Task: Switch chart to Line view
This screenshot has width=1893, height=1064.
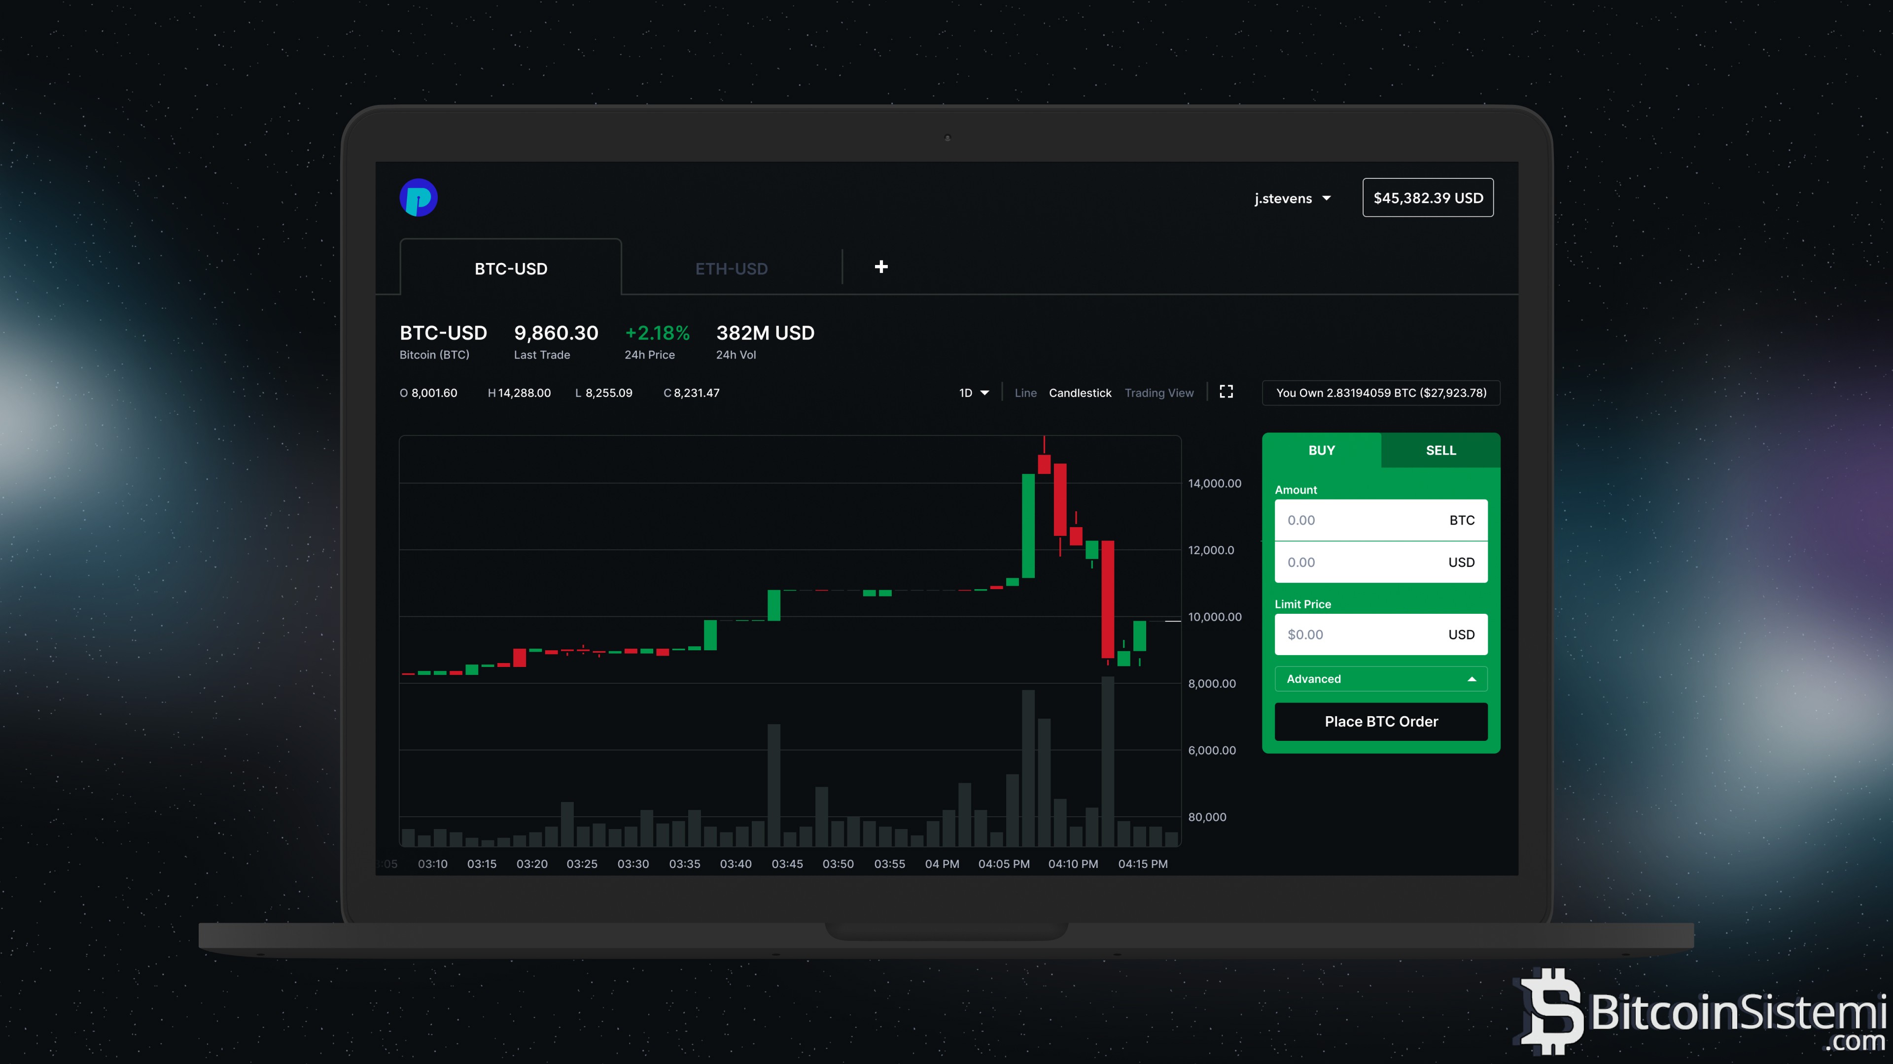Action: pos(1025,393)
